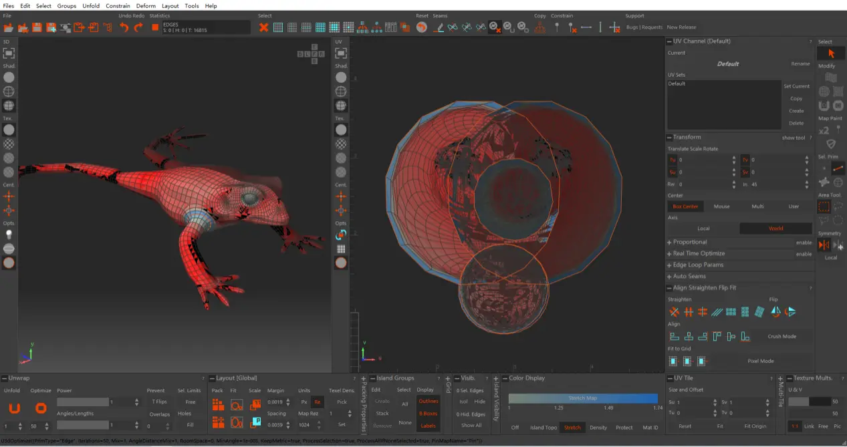Click the orange X deselect icon
This screenshot has width=847, height=447.
(x=263, y=27)
